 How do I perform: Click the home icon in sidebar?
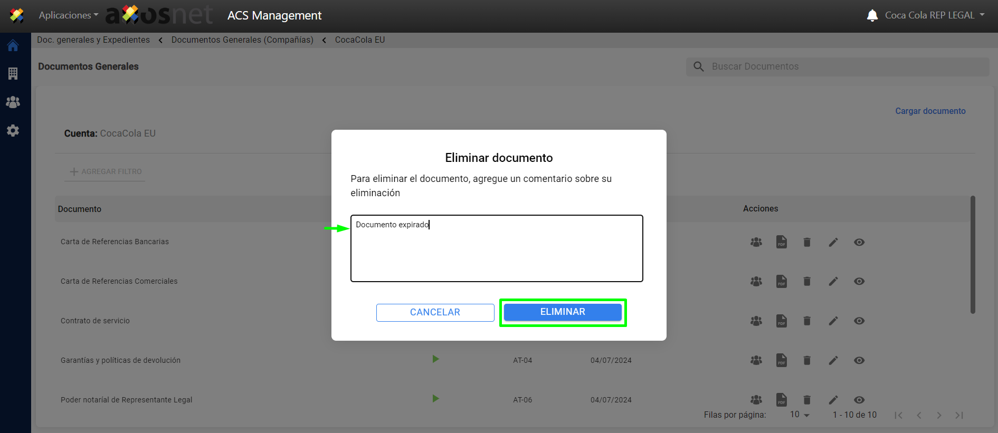13,46
